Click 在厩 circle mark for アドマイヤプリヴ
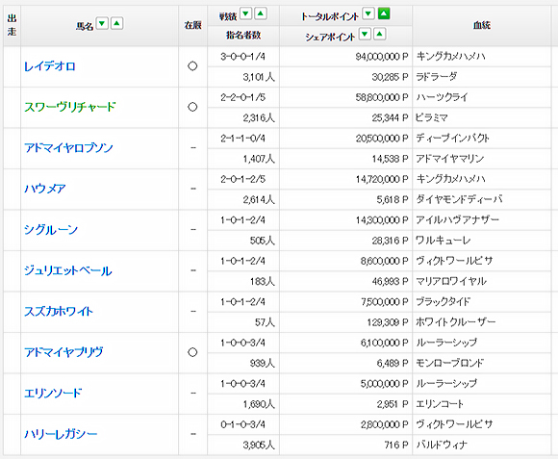558x459 pixels. point(192,352)
